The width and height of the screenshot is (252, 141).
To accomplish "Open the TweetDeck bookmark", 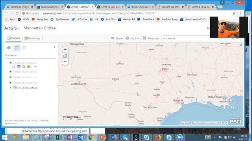I will click(x=146, y=19).
